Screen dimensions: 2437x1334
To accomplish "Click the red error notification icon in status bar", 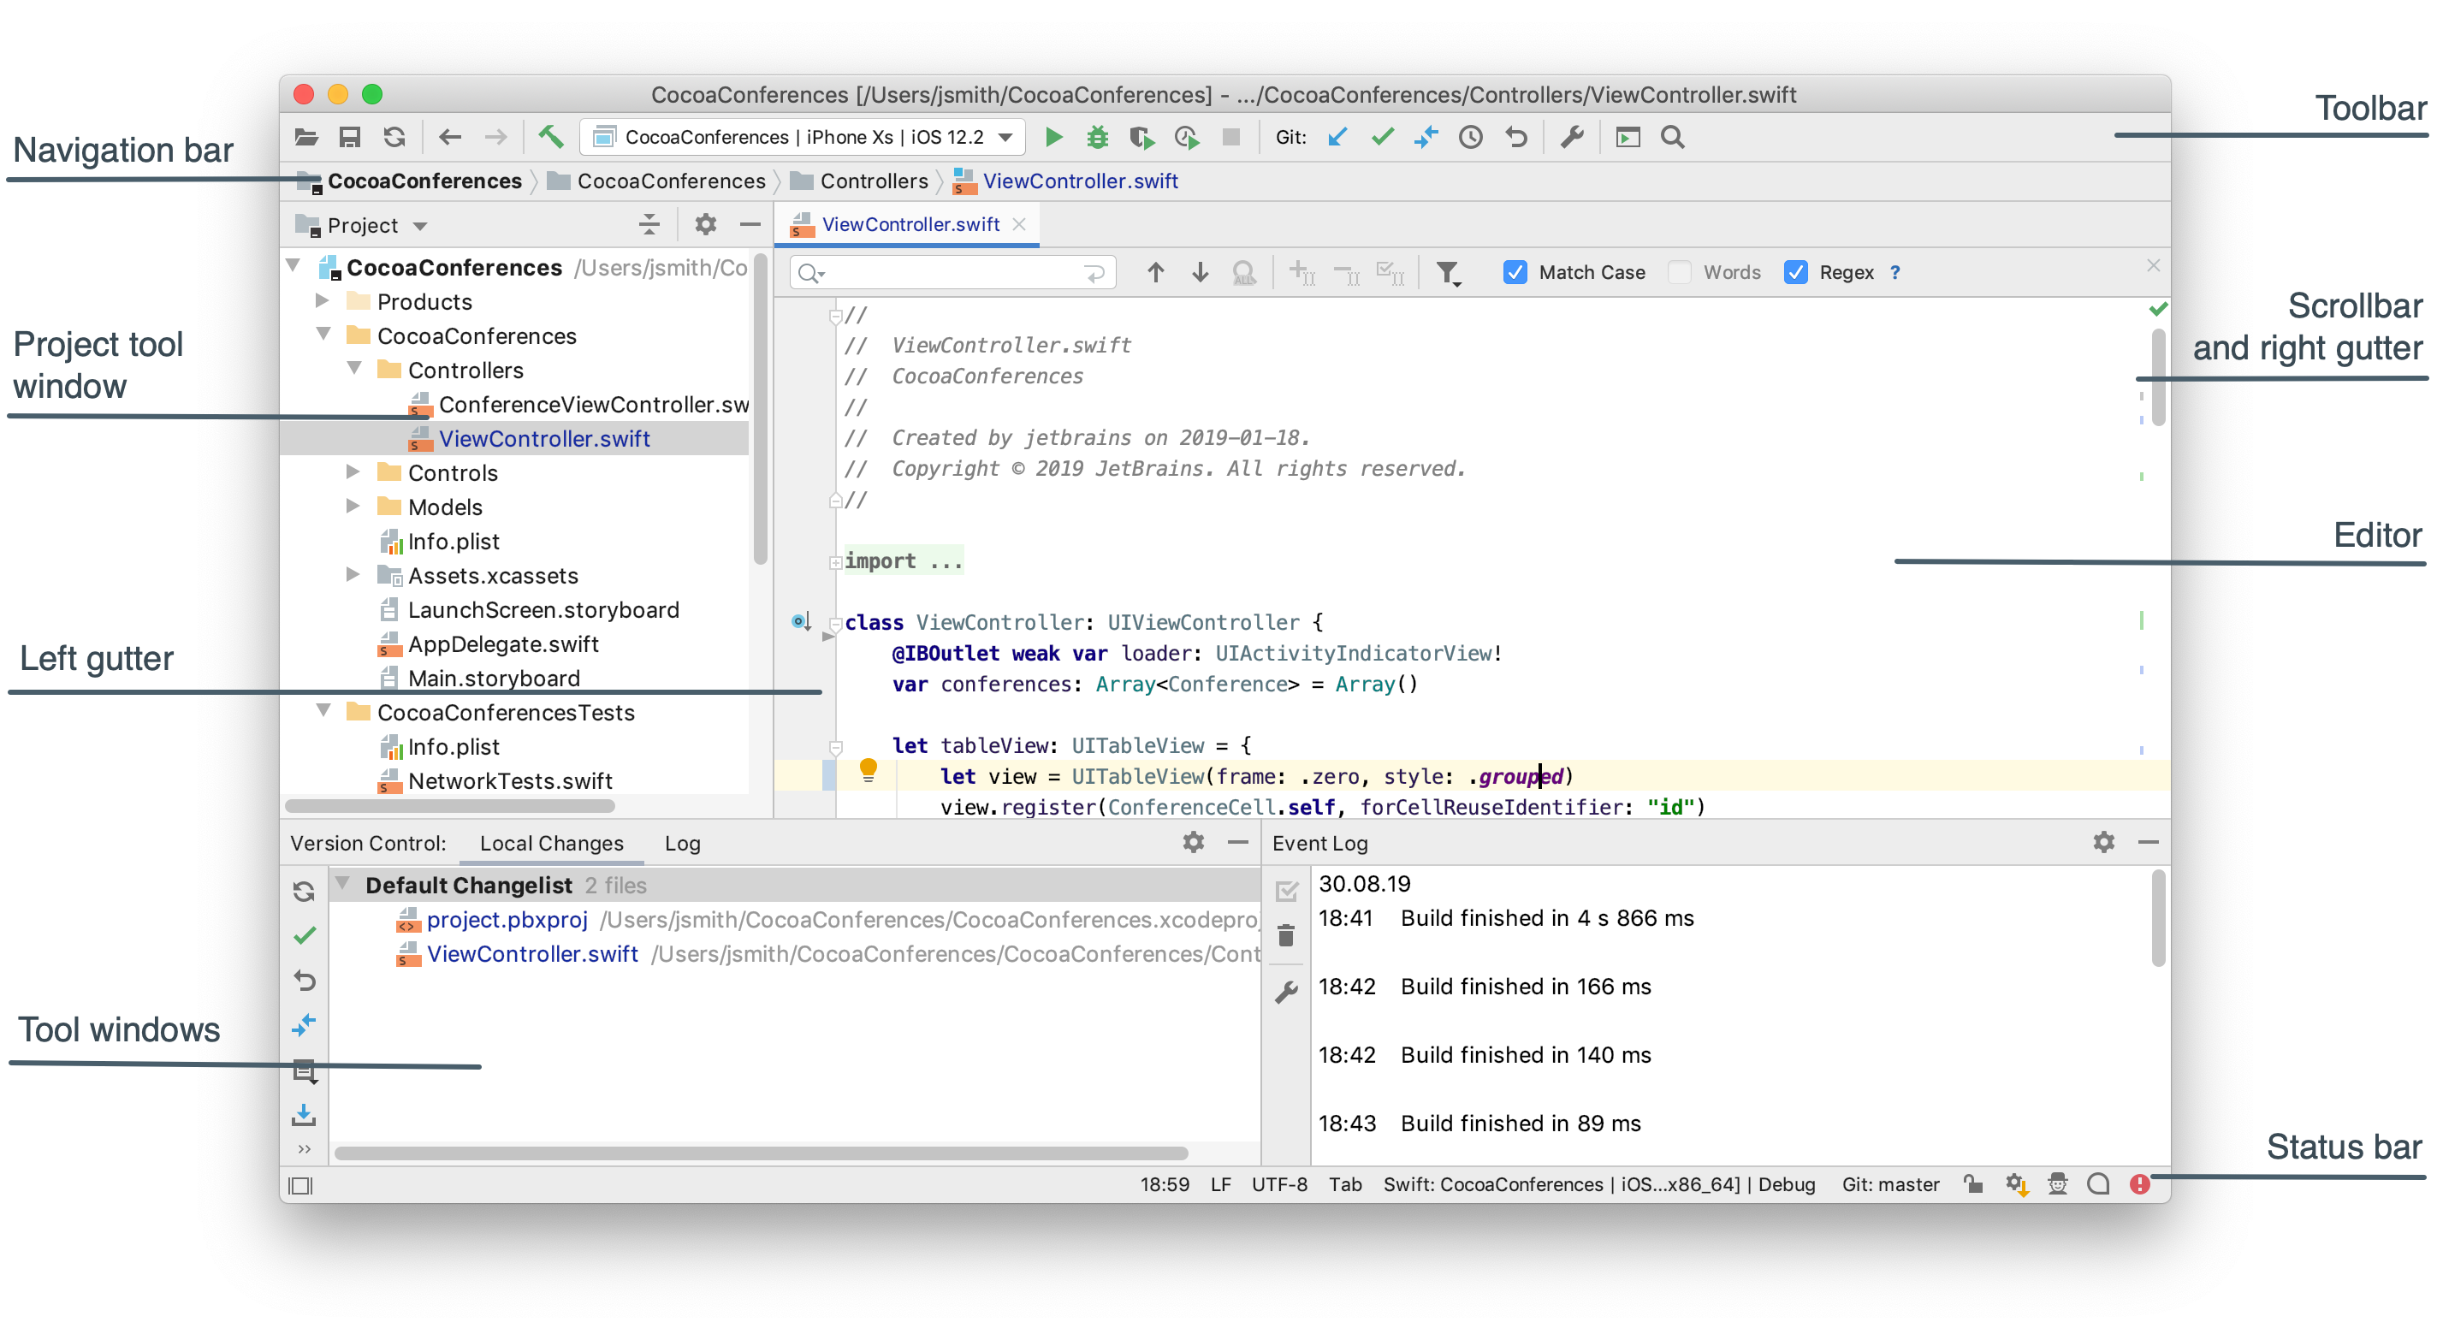I will point(2139,1183).
